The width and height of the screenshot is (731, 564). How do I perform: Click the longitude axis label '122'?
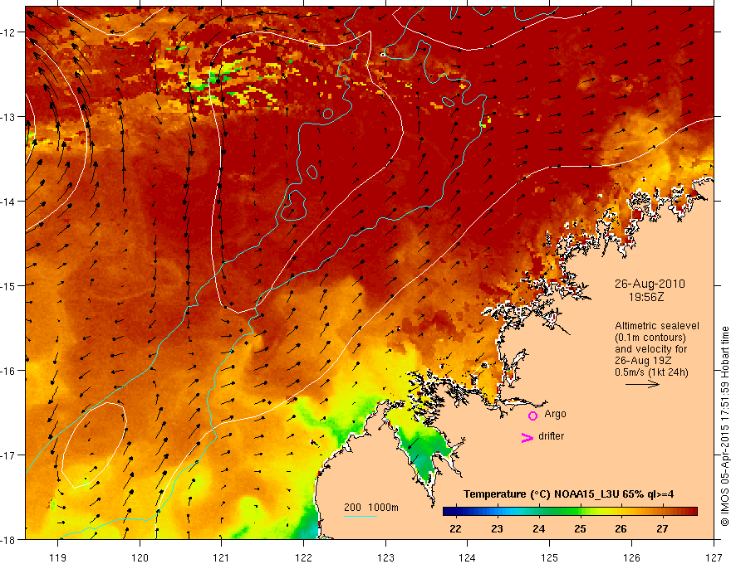(303, 557)
